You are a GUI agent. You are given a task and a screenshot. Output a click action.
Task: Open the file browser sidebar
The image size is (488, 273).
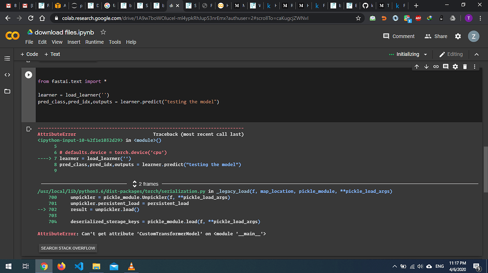click(x=7, y=91)
